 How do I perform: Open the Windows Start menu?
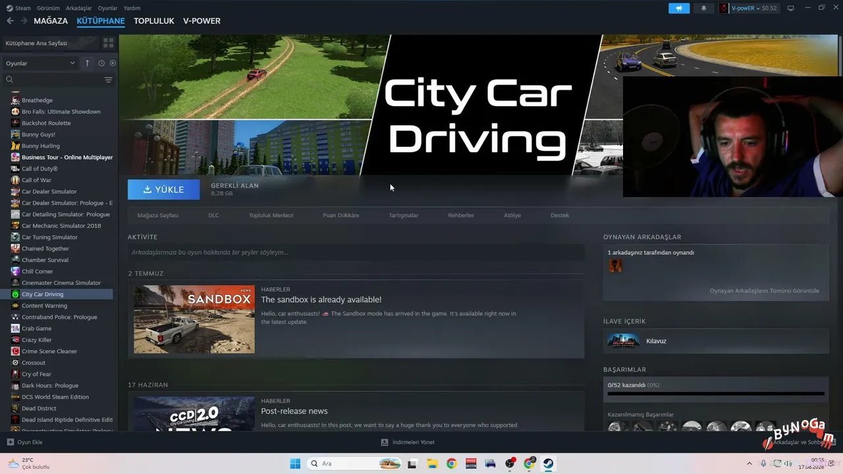[295, 463]
